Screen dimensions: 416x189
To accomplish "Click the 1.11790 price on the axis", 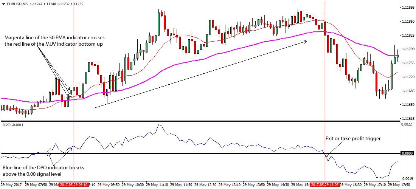I will click(x=408, y=49).
